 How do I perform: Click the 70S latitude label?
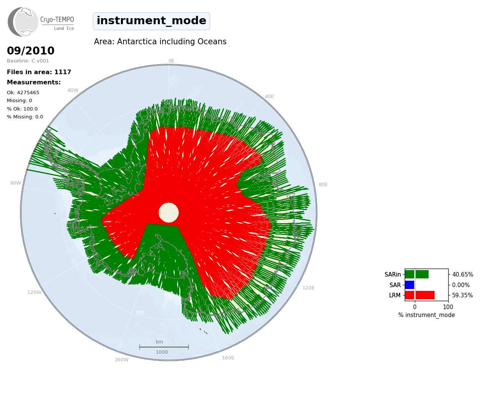tap(140, 313)
